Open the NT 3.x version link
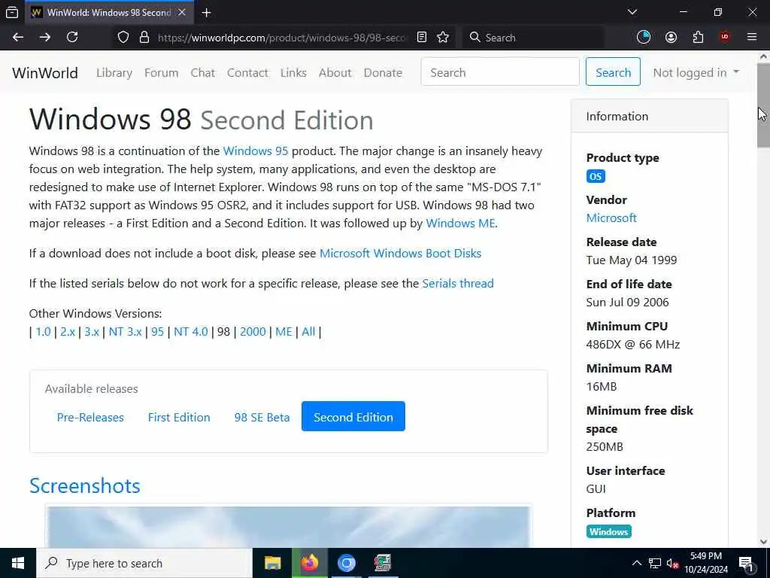 126,332
